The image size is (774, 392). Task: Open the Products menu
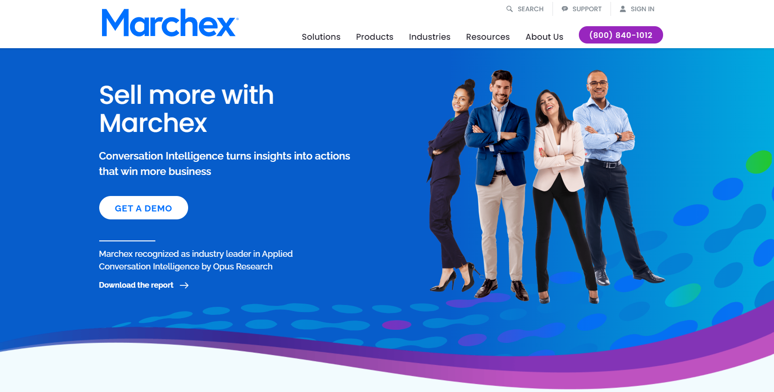point(374,36)
